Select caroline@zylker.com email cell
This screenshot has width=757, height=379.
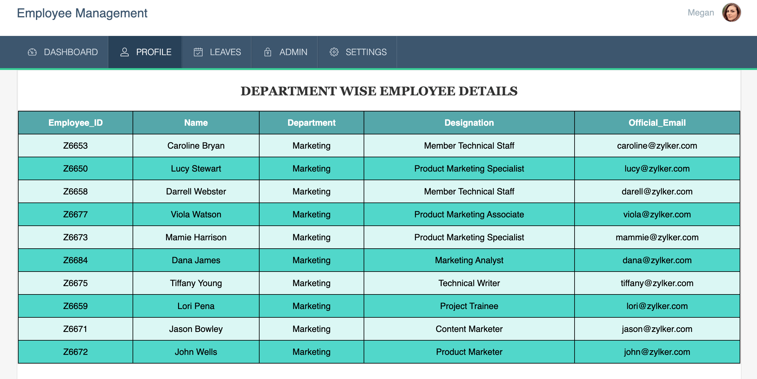point(657,146)
